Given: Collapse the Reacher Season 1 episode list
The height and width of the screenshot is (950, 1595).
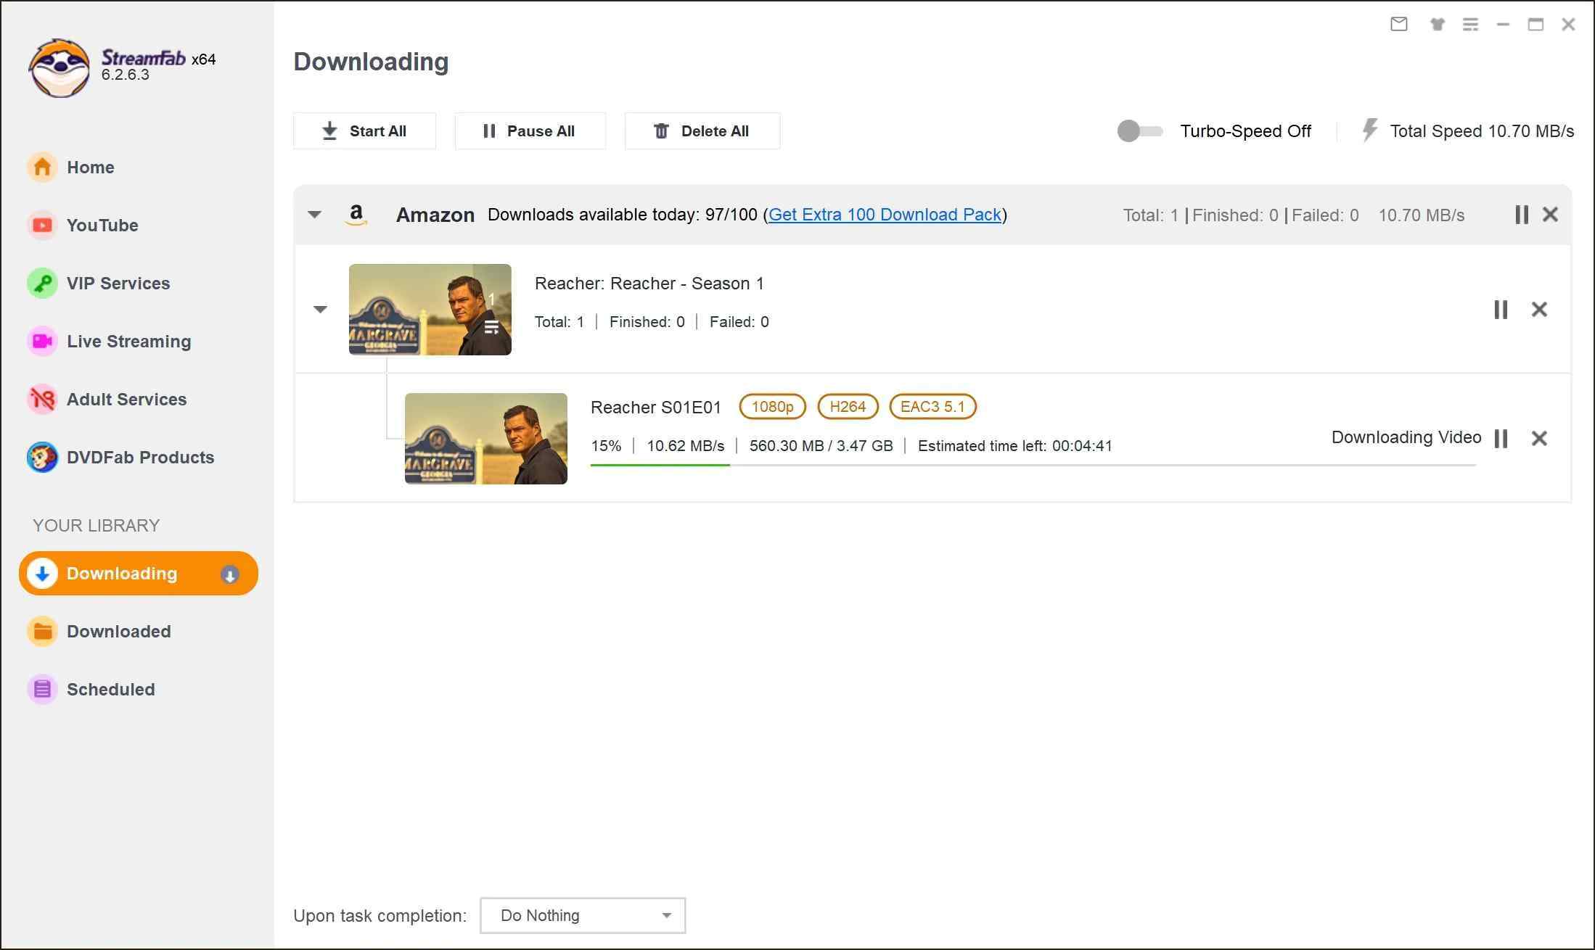Looking at the screenshot, I should pos(320,310).
